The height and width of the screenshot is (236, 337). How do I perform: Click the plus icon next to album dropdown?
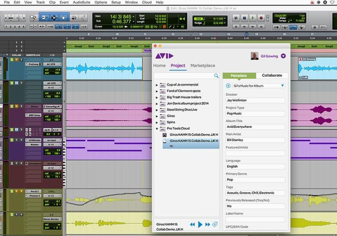coord(228,86)
